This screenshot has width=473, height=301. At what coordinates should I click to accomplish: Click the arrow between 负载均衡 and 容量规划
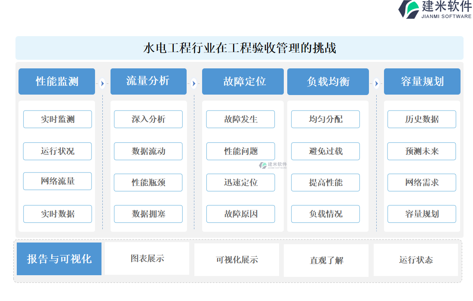pos(376,83)
